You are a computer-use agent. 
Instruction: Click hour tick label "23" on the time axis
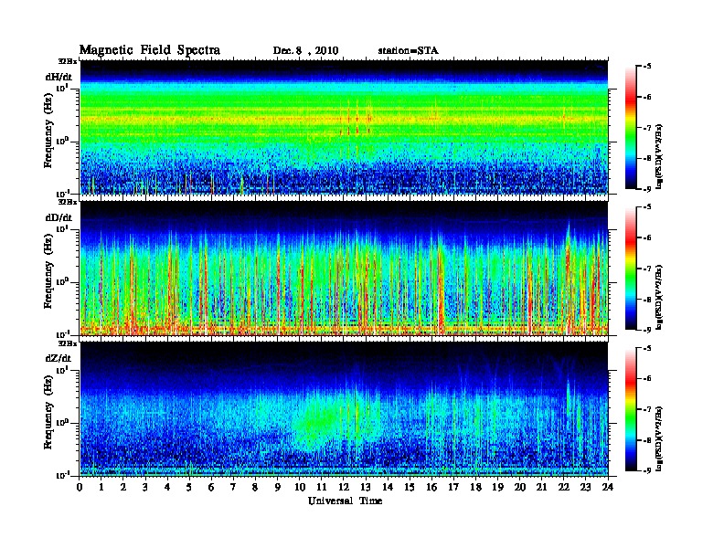(x=586, y=488)
